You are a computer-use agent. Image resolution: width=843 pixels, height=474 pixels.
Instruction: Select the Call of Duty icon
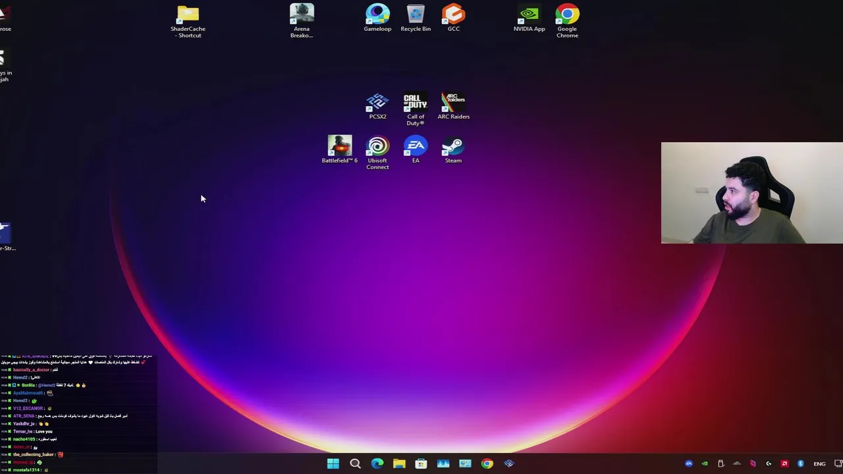pyautogui.click(x=416, y=109)
